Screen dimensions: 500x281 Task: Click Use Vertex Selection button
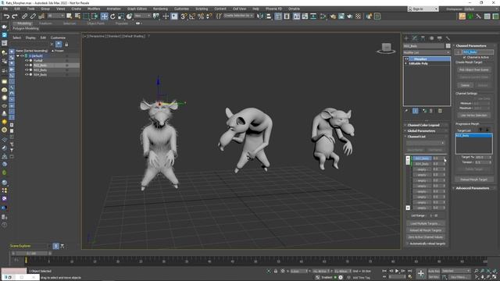pyautogui.click(x=474, y=116)
